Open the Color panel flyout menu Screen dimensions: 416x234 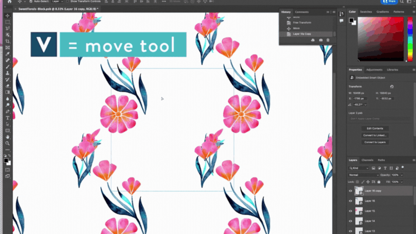414,12
